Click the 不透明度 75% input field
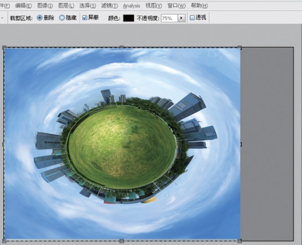 (x=169, y=18)
